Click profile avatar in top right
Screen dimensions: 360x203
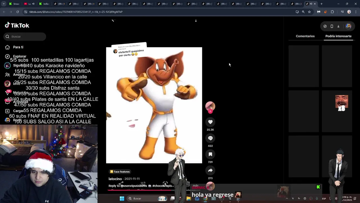pos(348,26)
